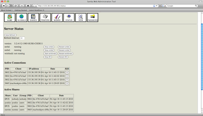Open the URL bar history dropdown arrow

tap(157, 6)
